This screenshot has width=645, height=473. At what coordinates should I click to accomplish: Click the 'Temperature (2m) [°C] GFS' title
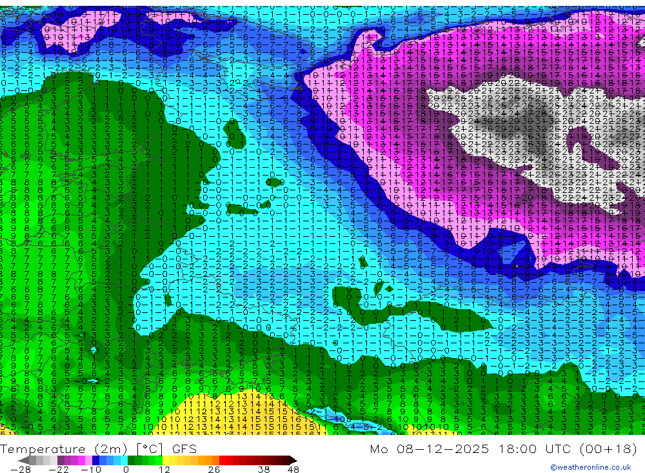tap(98, 448)
